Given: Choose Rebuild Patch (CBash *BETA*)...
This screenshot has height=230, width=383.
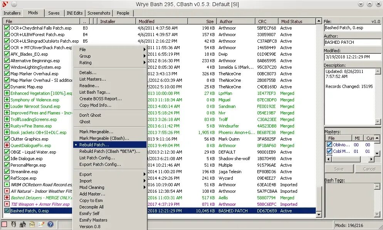Looking at the screenshot, I should (110, 151).
